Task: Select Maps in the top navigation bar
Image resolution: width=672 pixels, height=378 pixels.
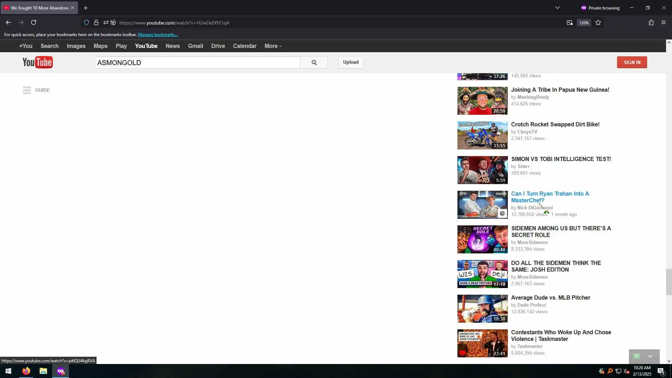Action: [100, 46]
